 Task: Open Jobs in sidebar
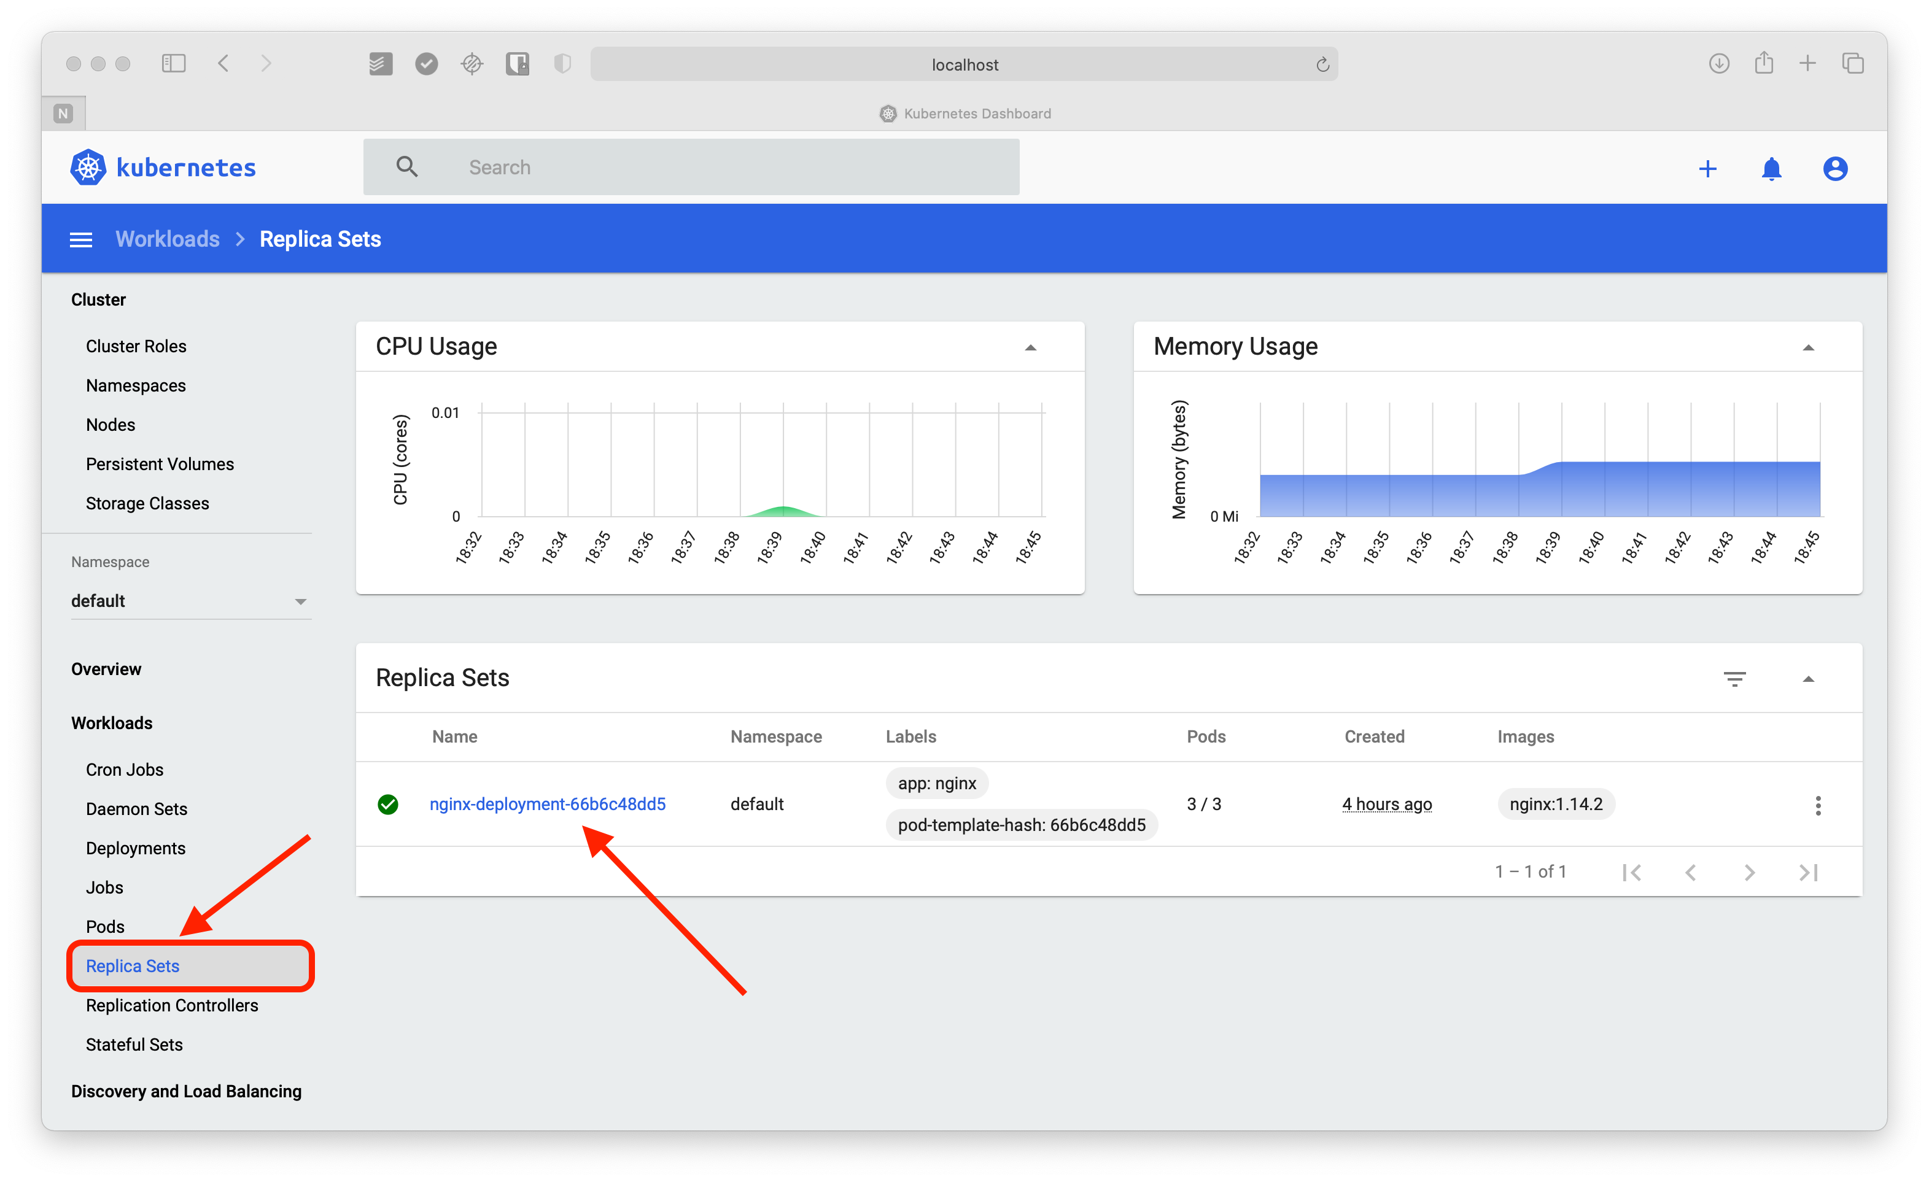[104, 887]
